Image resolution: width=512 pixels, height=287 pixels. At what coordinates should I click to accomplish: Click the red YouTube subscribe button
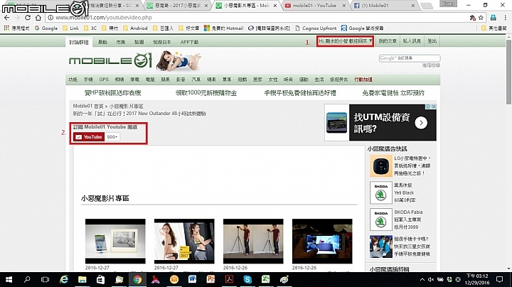pyautogui.click(x=88, y=137)
